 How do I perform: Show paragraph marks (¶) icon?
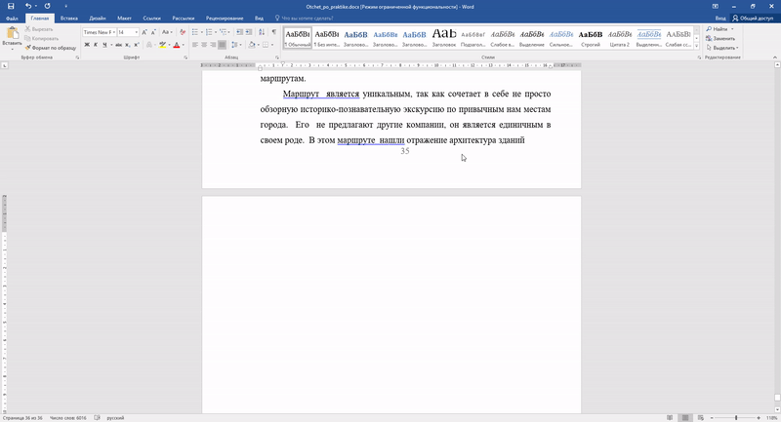pyautogui.click(x=274, y=32)
